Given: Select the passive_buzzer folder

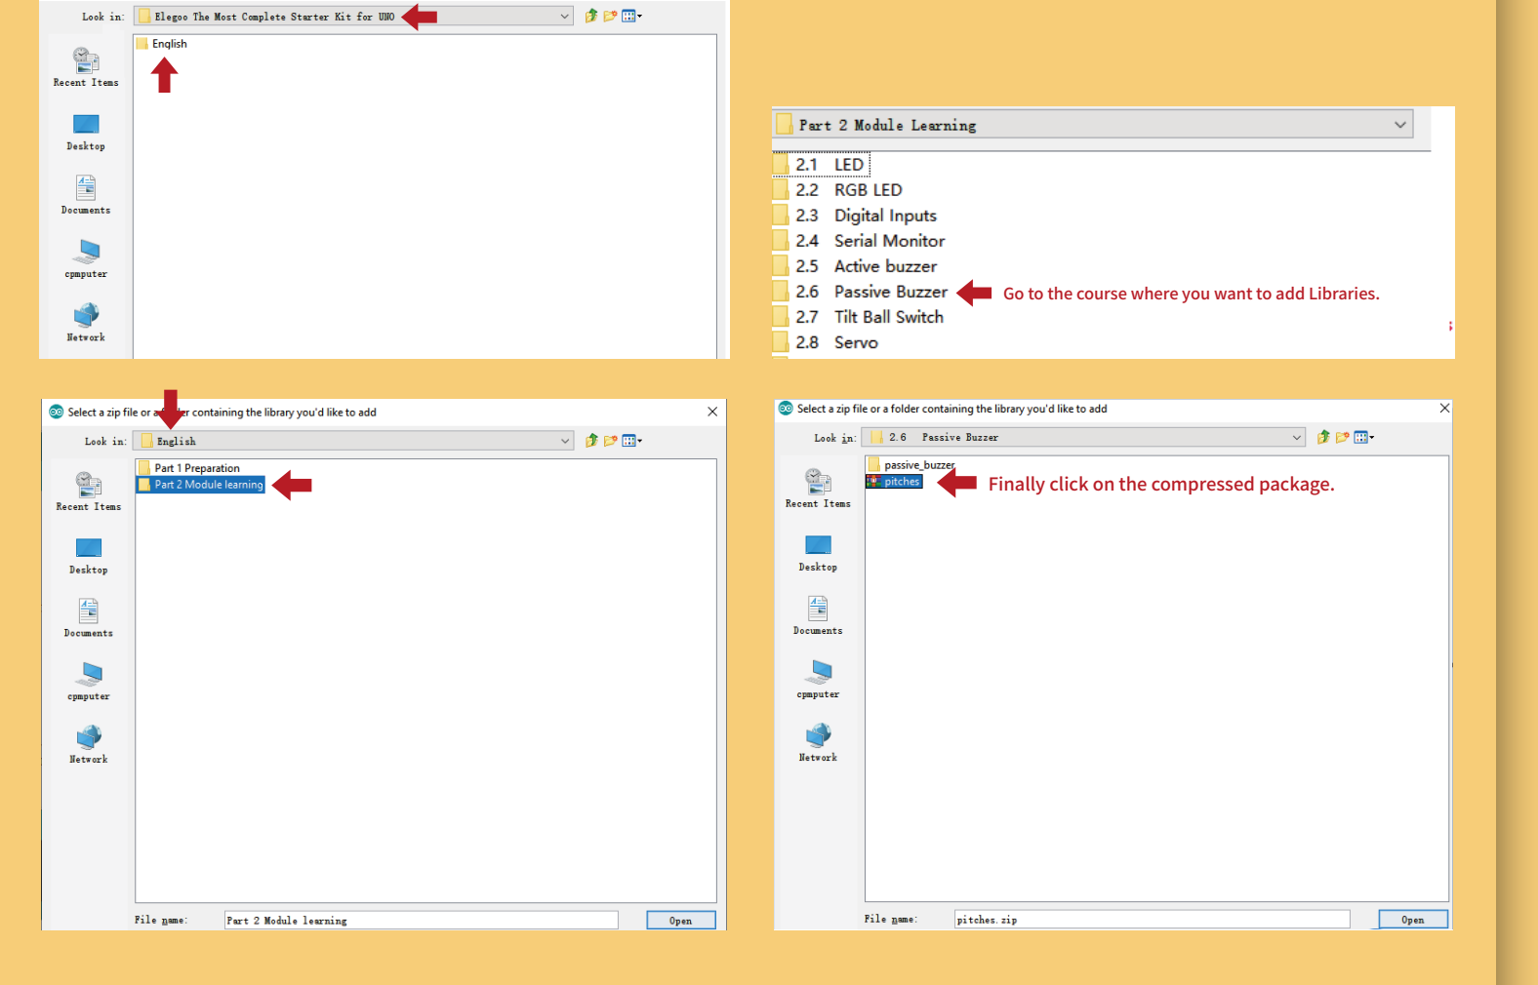Looking at the screenshot, I should point(911,465).
